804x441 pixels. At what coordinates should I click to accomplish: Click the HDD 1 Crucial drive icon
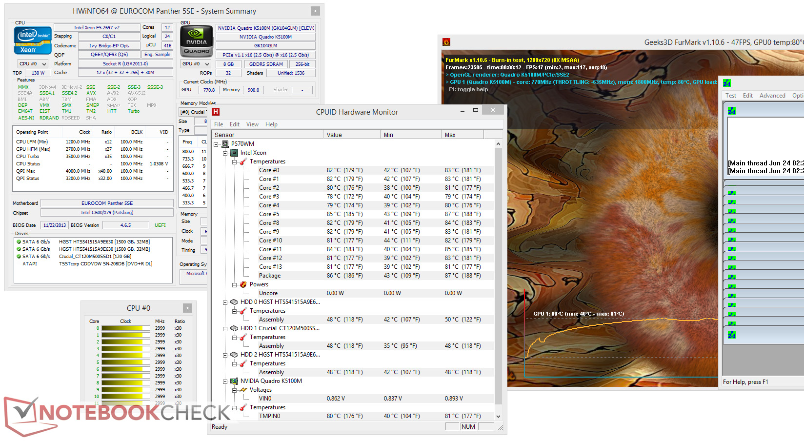234,328
